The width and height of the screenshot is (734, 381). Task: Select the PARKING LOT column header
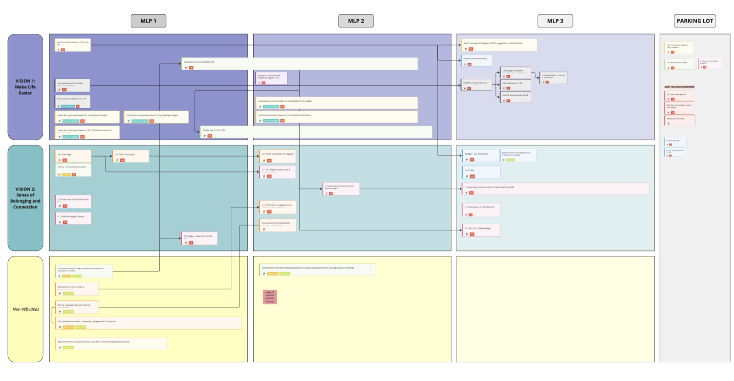(x=695, y=21)
